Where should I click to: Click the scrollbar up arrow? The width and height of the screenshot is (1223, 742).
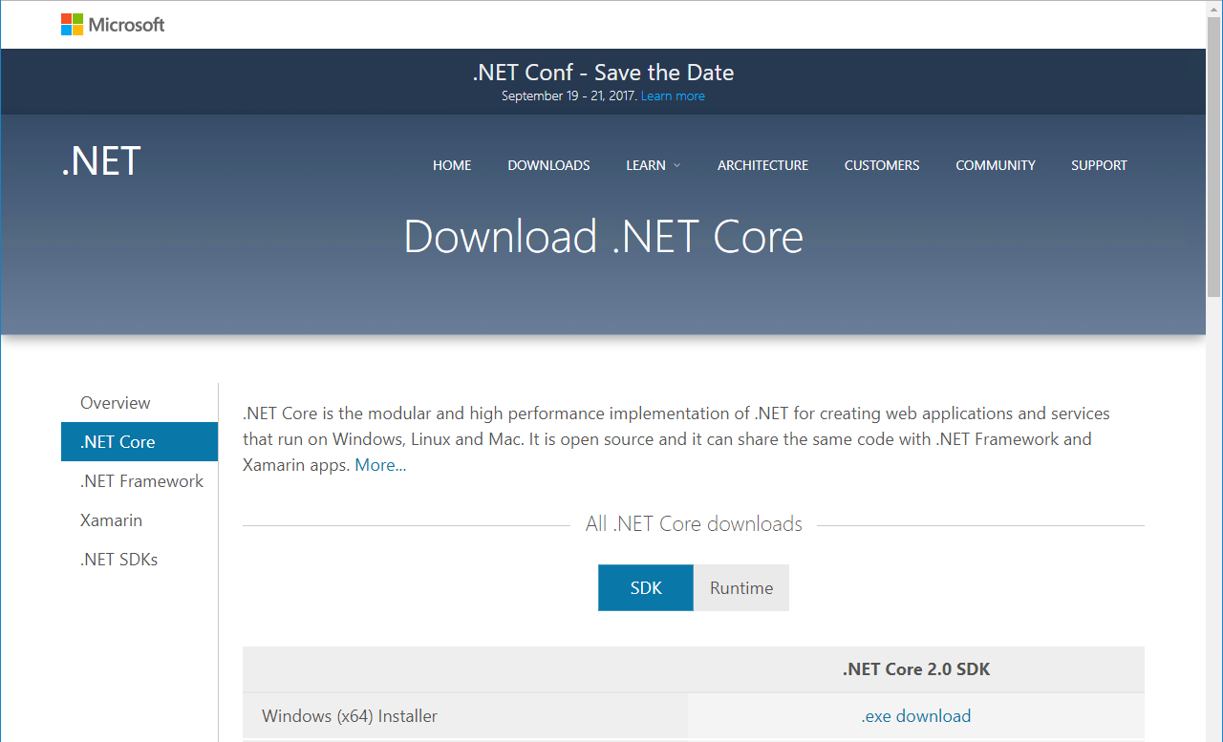[x=1214, y=9]
